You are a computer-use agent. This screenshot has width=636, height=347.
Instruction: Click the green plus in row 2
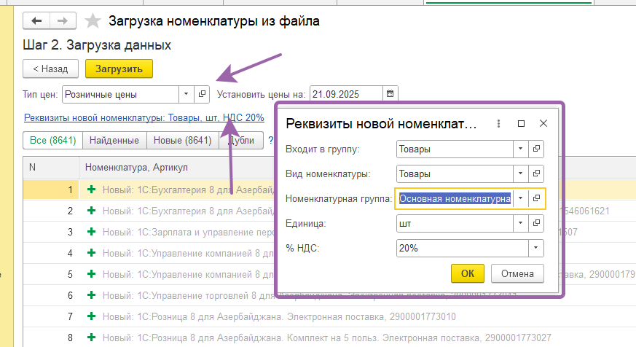click(x=92, y=211)
